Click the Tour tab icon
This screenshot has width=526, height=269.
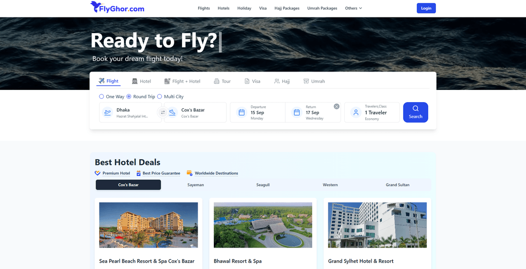click(216, 81)
